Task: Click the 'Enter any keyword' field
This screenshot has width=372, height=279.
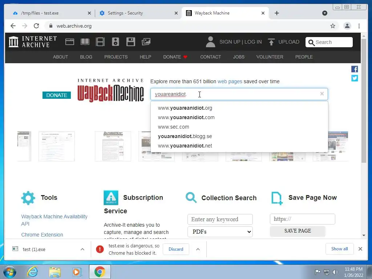Action: [220, 219]
